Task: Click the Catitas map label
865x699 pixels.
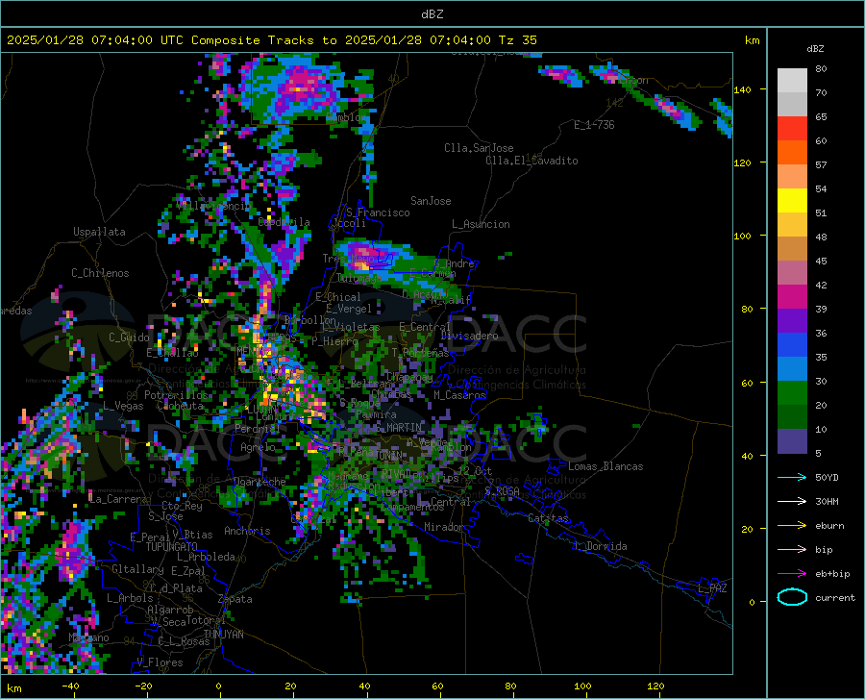Action: click(549, 518)
